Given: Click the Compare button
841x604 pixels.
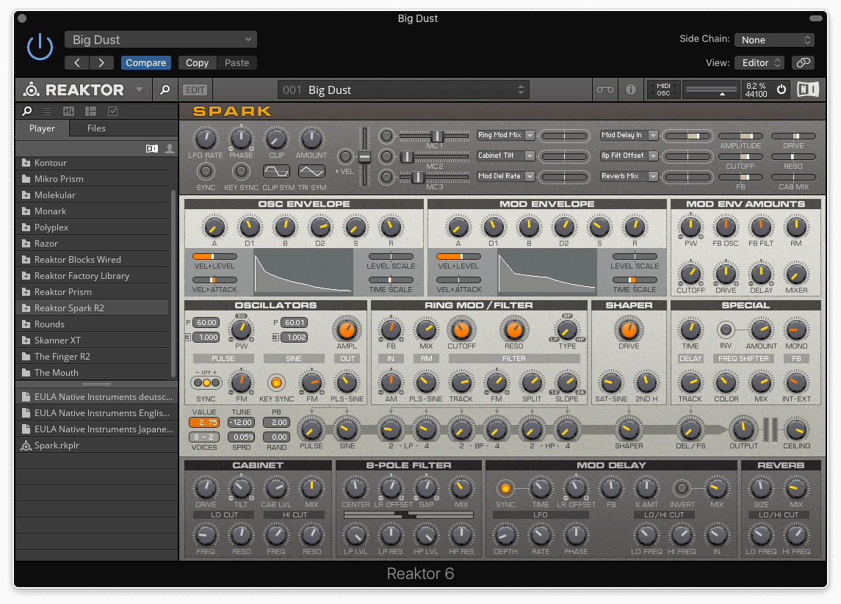Looking at the screenshot, I should coord(145,62).
